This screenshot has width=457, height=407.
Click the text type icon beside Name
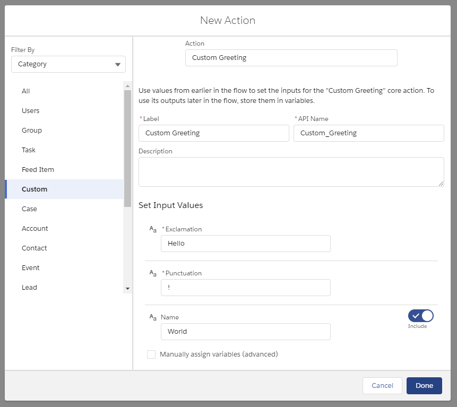point(152,317)
